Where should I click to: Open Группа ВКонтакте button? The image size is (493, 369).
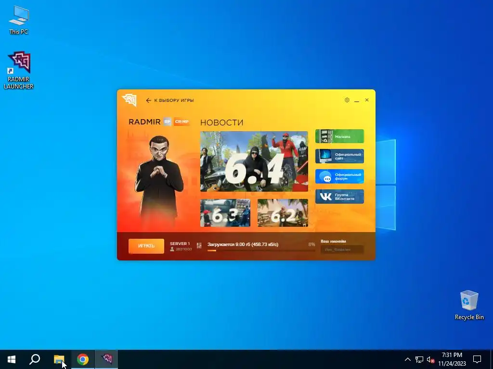[339, 197]
